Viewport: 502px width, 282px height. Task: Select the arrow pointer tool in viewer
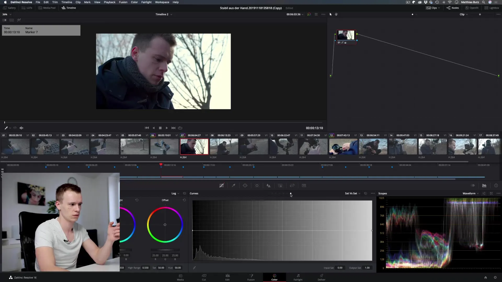[330, 14]
